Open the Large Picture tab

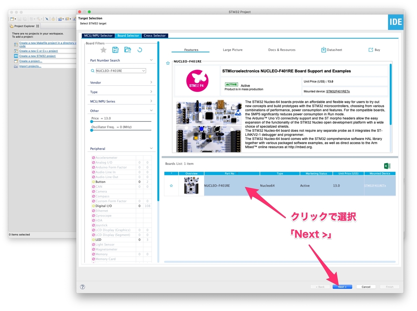233,50
